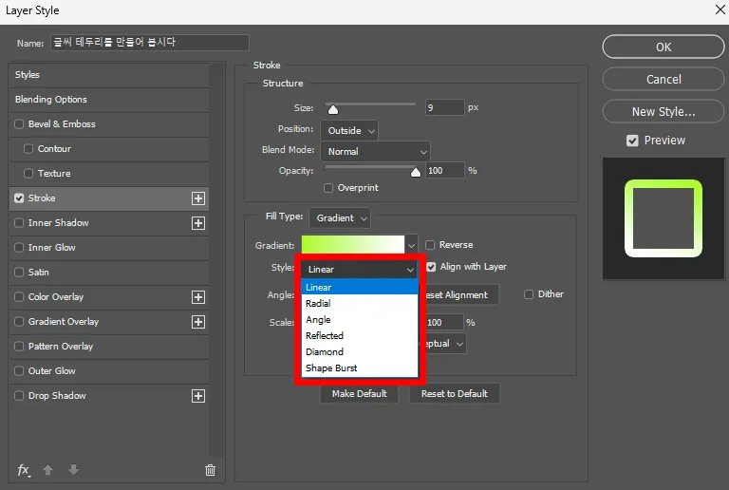Choose Radial gradient style
This screenshot has width=729, height=490.
361,304
